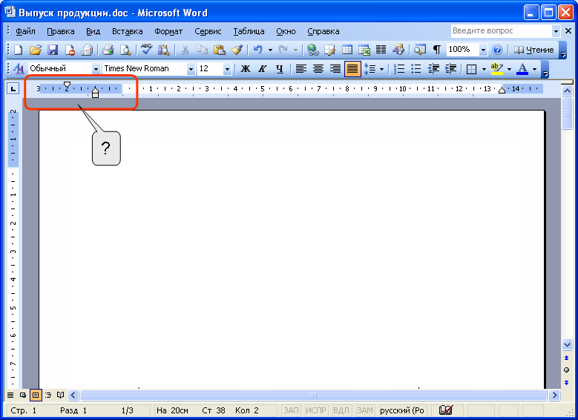Click the first line indent marker
The image size is (578, 420).
click(67, 86)
